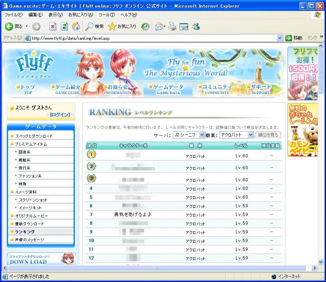Click the 壁紙ダウンロード sidebar link
The image size is (326, 282).
[29, 224]
